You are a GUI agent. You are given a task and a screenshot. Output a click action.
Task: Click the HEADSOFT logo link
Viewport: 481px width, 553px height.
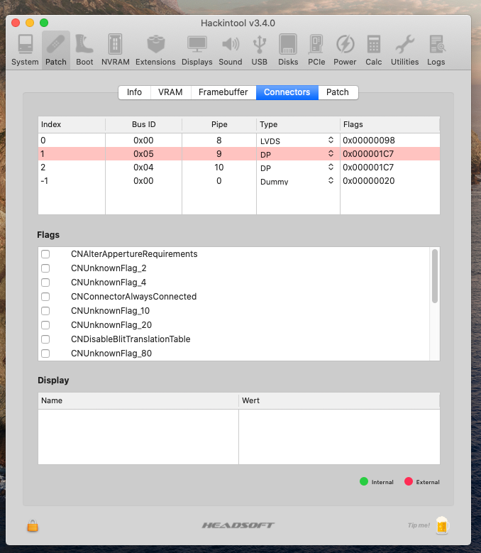coord(238,525)
